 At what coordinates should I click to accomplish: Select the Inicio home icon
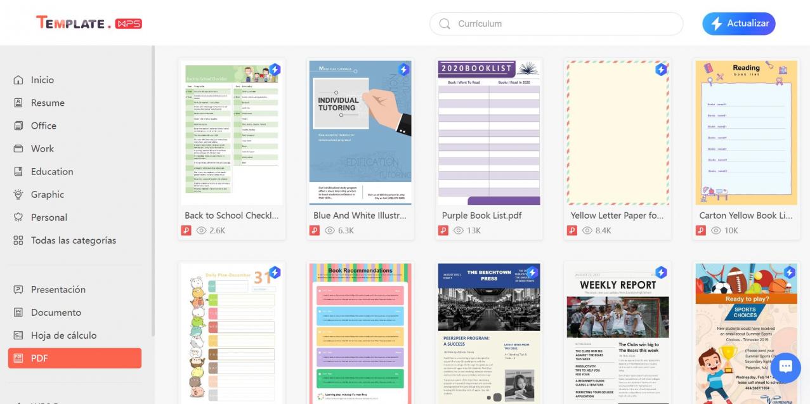click(18, 79)
